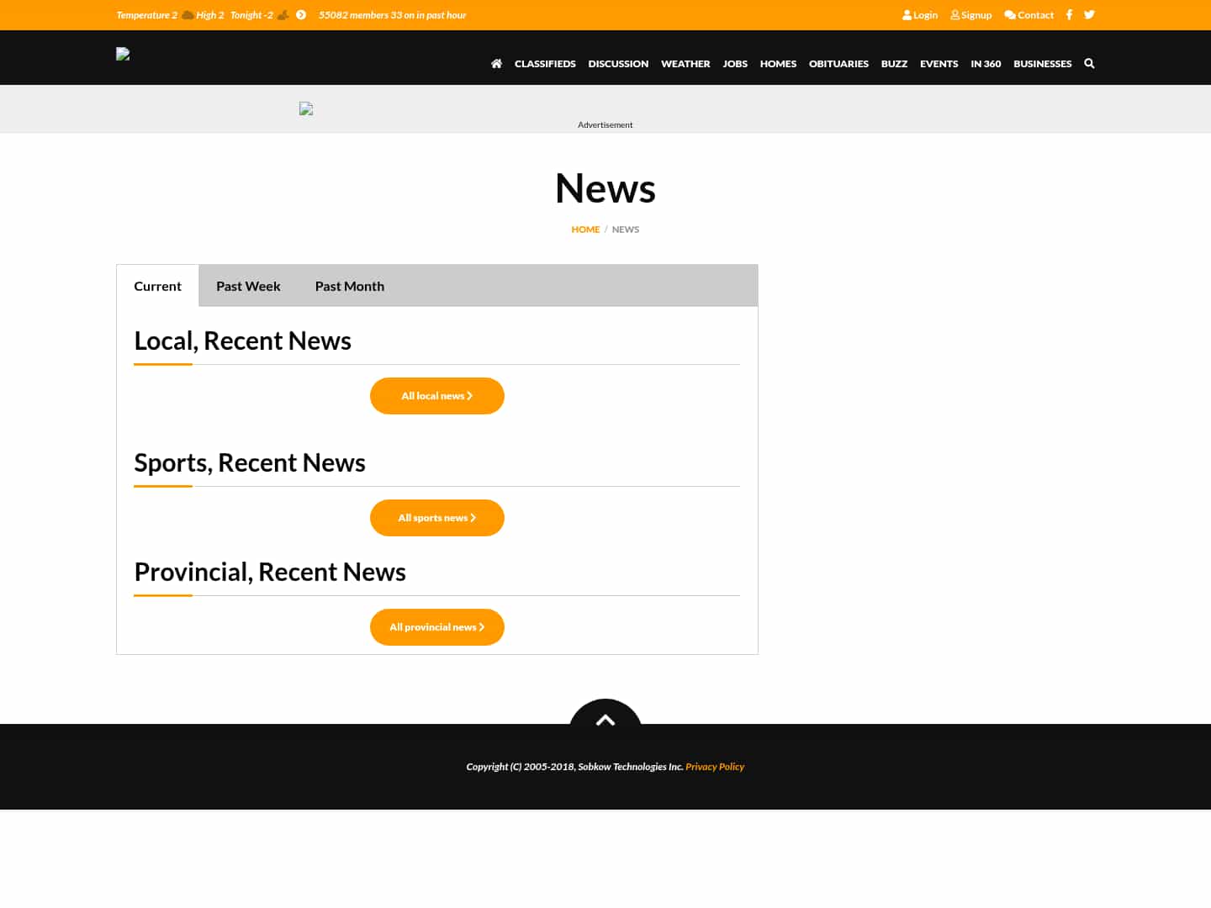This screenshot has width=1211, height=908.
Task: Open the site search magnifier icon
Action: [1089, 63]
